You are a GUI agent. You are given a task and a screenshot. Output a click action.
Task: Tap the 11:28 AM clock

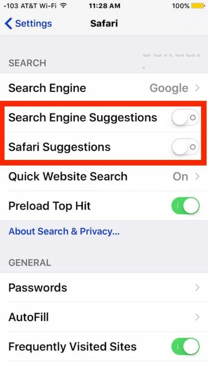coord(104,6)
